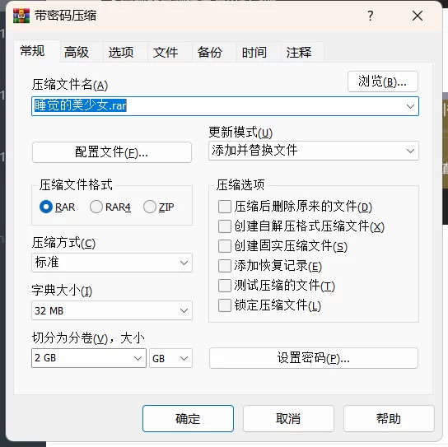Click the 设置密码(P)... button
This screenshot has width=448, height=447.
314,358
